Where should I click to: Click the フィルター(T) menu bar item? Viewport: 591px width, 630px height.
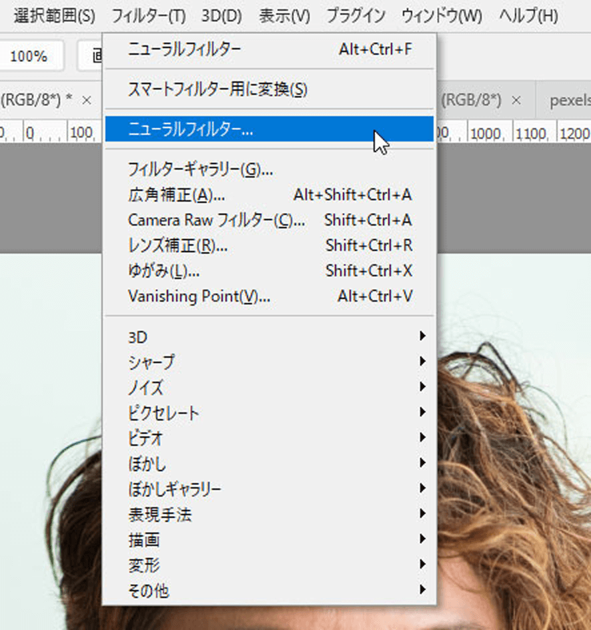pos(149,16)
